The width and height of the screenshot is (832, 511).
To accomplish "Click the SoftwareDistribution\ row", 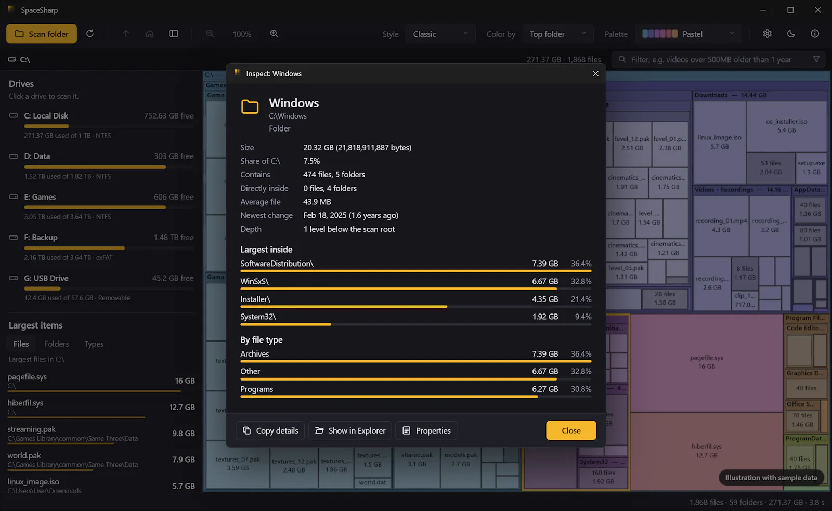I will pos(415,265).
